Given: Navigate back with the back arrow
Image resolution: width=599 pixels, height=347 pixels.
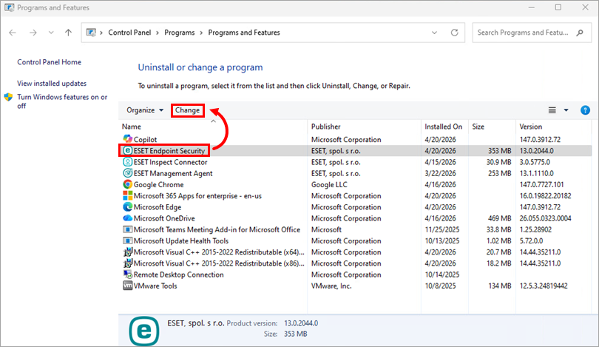Looking at the screenshot, I should pyautogui.click(x=13, y=33).
